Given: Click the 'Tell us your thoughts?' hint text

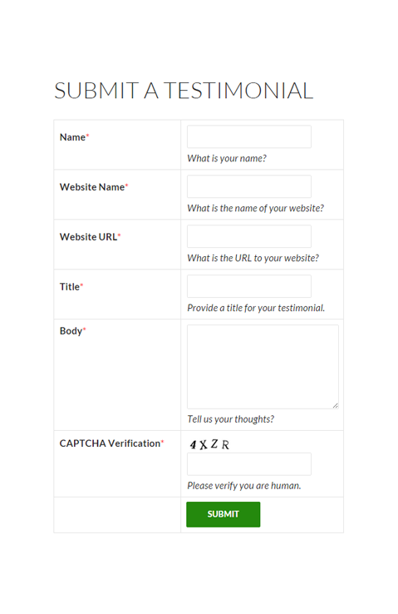Looking at the screenshot, I should (x=231, y=419).
